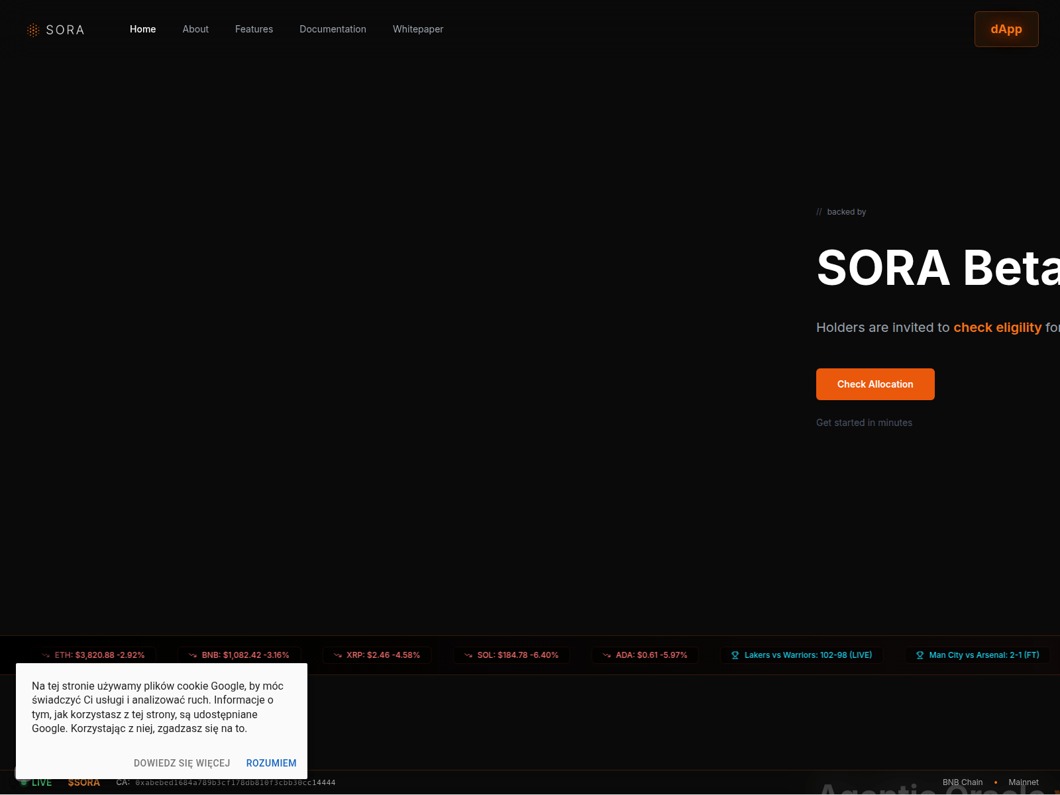Viewport: 1060px width, 795px height.
Task: Click DOWIEDZ SIĘ WIĘCEJ in cookie notice
Action: tap(182, 763)
